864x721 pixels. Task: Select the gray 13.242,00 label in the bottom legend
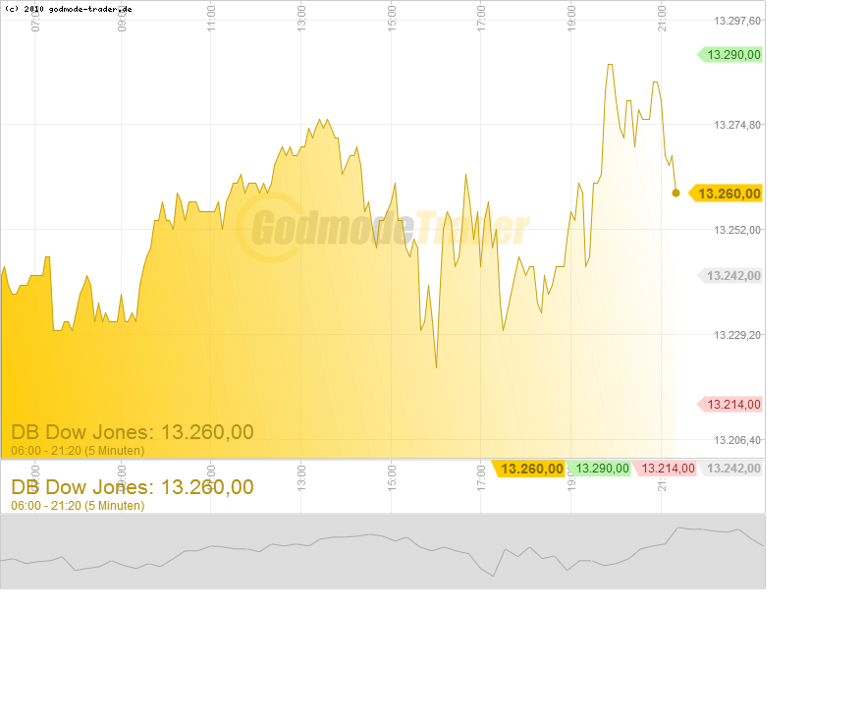731,470
